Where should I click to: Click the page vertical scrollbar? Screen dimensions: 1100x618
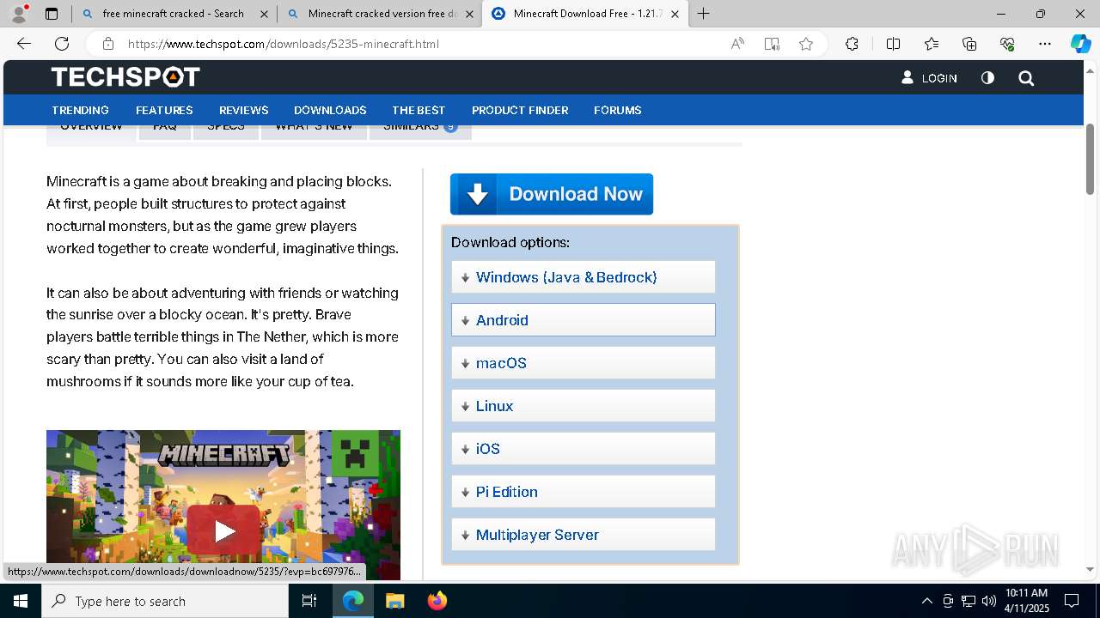pos(1090,159)
